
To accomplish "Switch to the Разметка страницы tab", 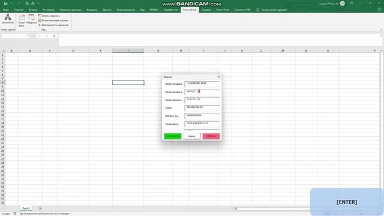I will [70, 10].
